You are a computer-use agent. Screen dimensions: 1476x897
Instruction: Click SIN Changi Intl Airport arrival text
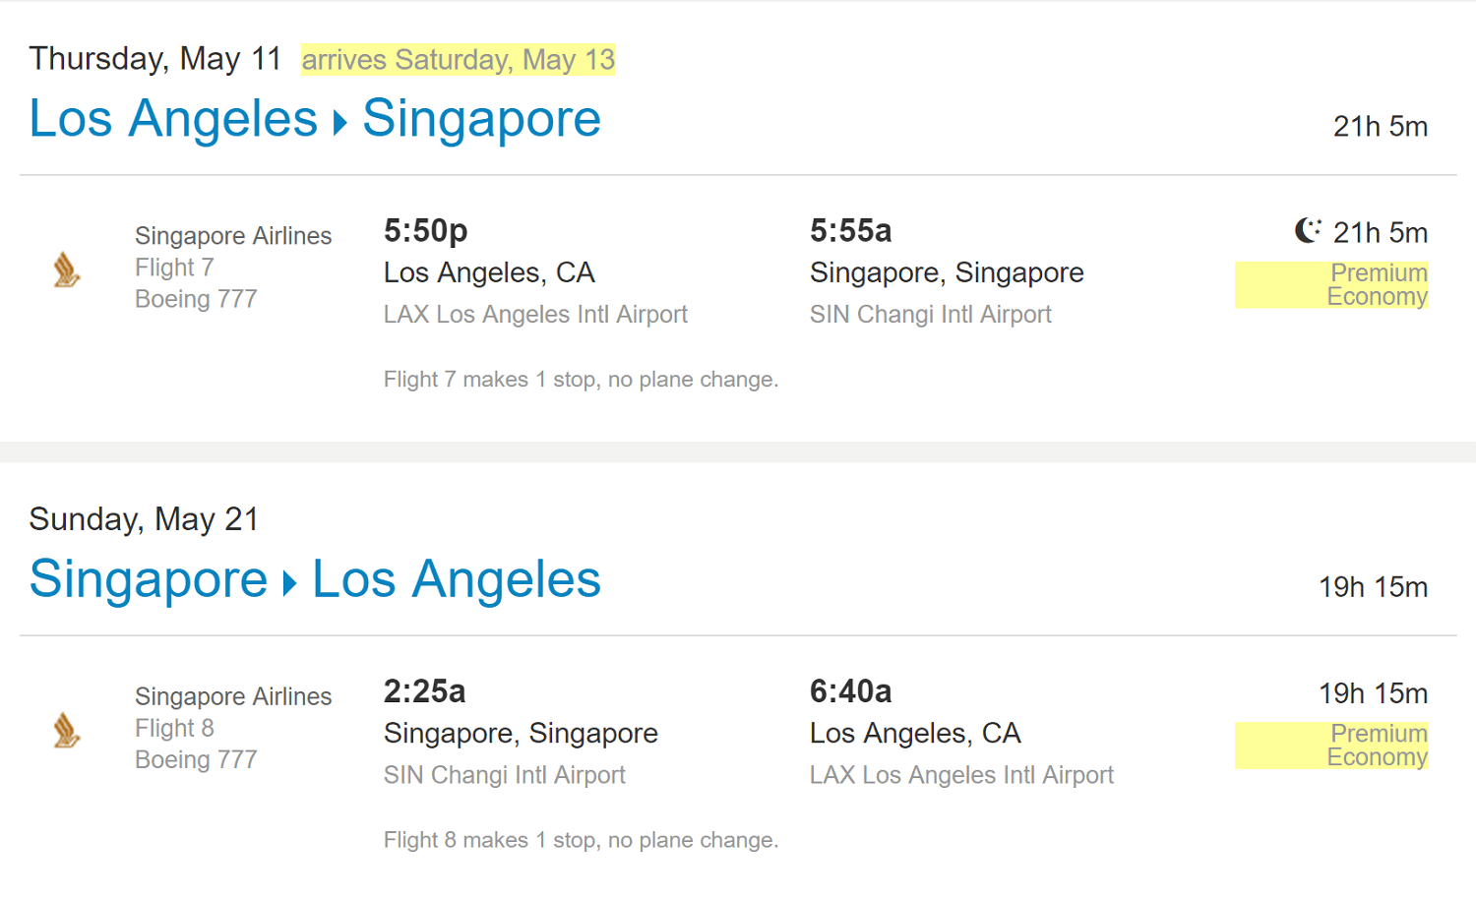930,315
